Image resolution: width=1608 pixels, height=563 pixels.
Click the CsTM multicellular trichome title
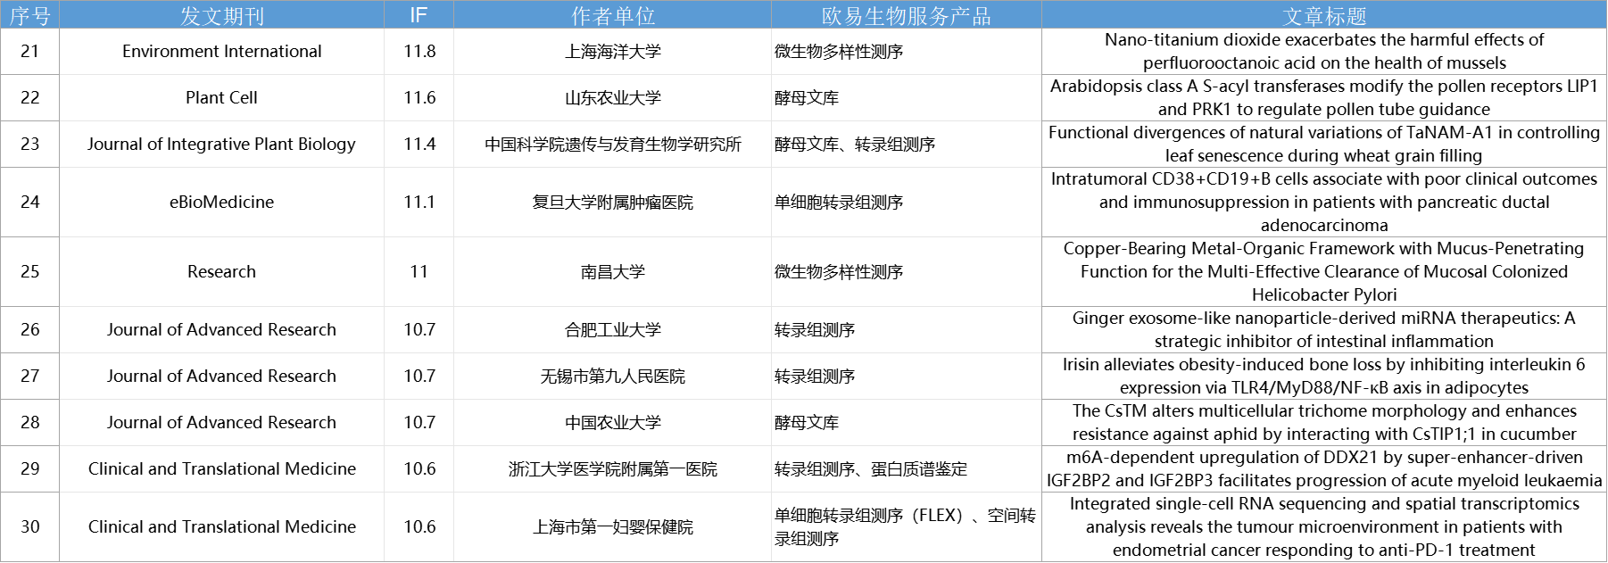coord(1324,423)
